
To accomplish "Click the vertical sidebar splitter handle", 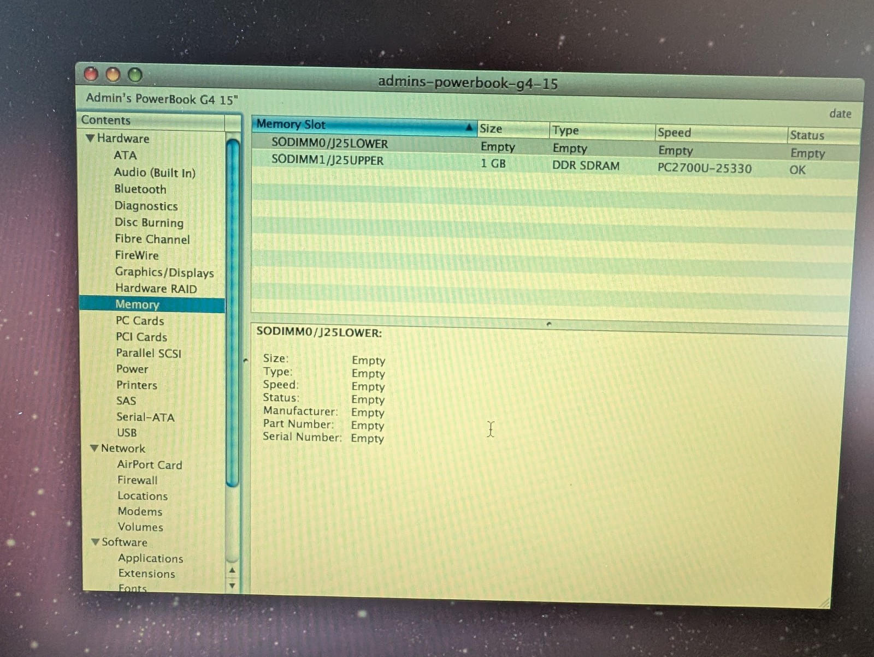I will tap(245, 360).
